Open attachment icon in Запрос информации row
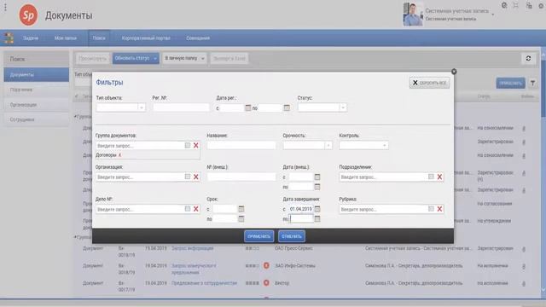 pos(524,249)
